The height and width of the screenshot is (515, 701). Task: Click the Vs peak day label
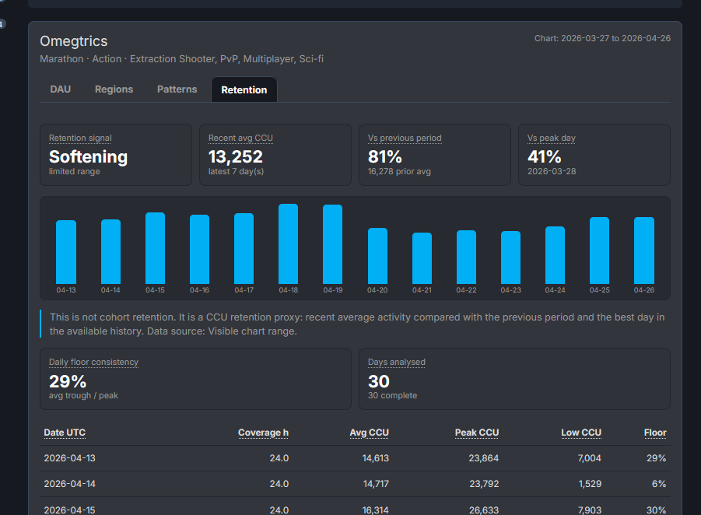coord(552,138)
